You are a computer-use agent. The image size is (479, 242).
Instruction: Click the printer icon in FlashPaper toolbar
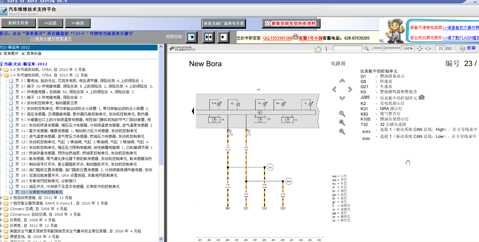point(462,49)
